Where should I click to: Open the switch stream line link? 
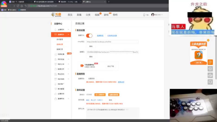(x=112, y=36)
